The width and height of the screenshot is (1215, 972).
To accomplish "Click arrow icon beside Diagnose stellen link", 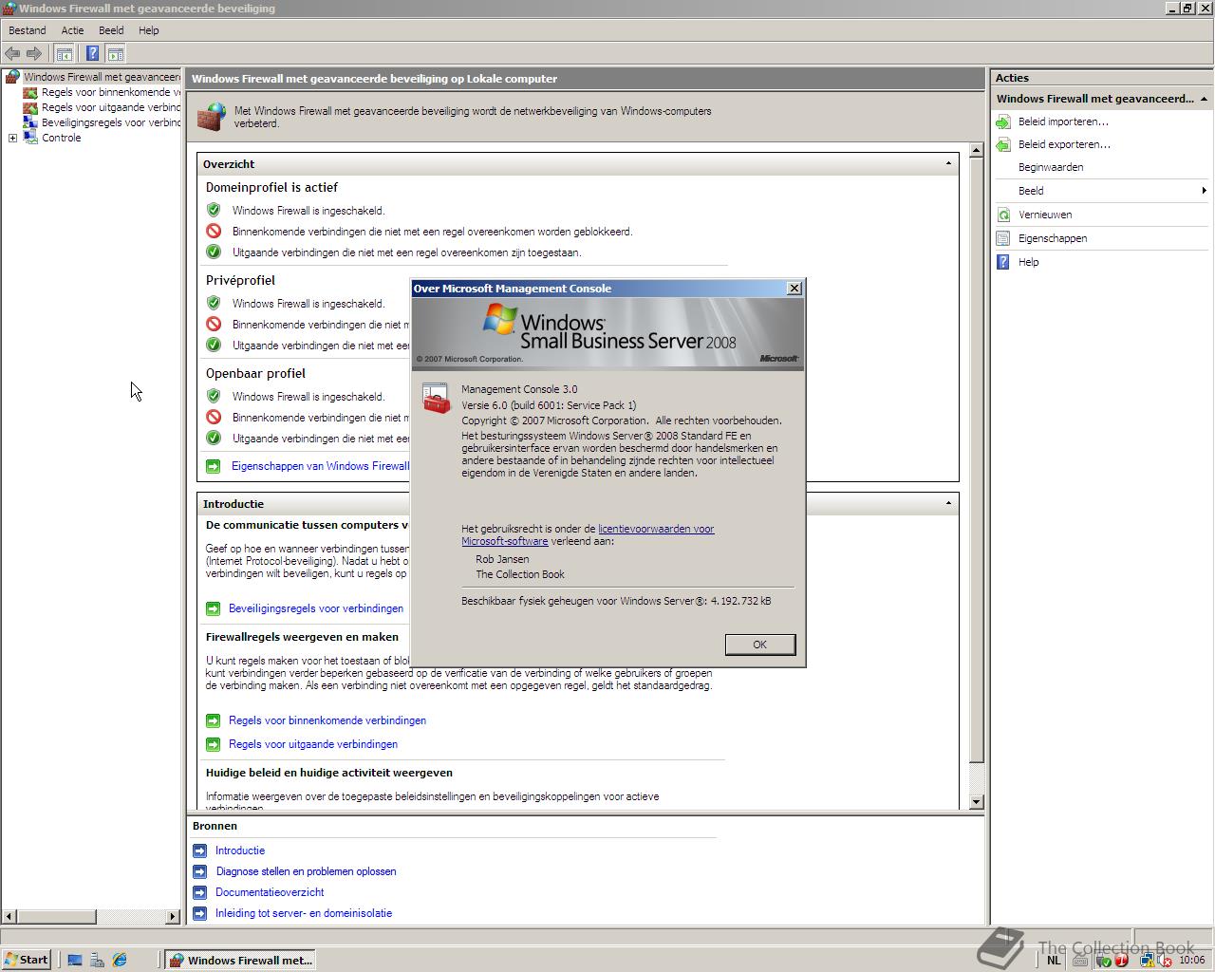I will pyautogui.click(x=199, y=871).
